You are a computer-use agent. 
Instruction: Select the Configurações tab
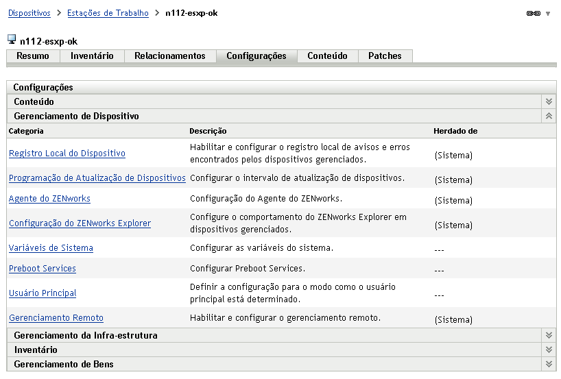[x=256, y=56]
